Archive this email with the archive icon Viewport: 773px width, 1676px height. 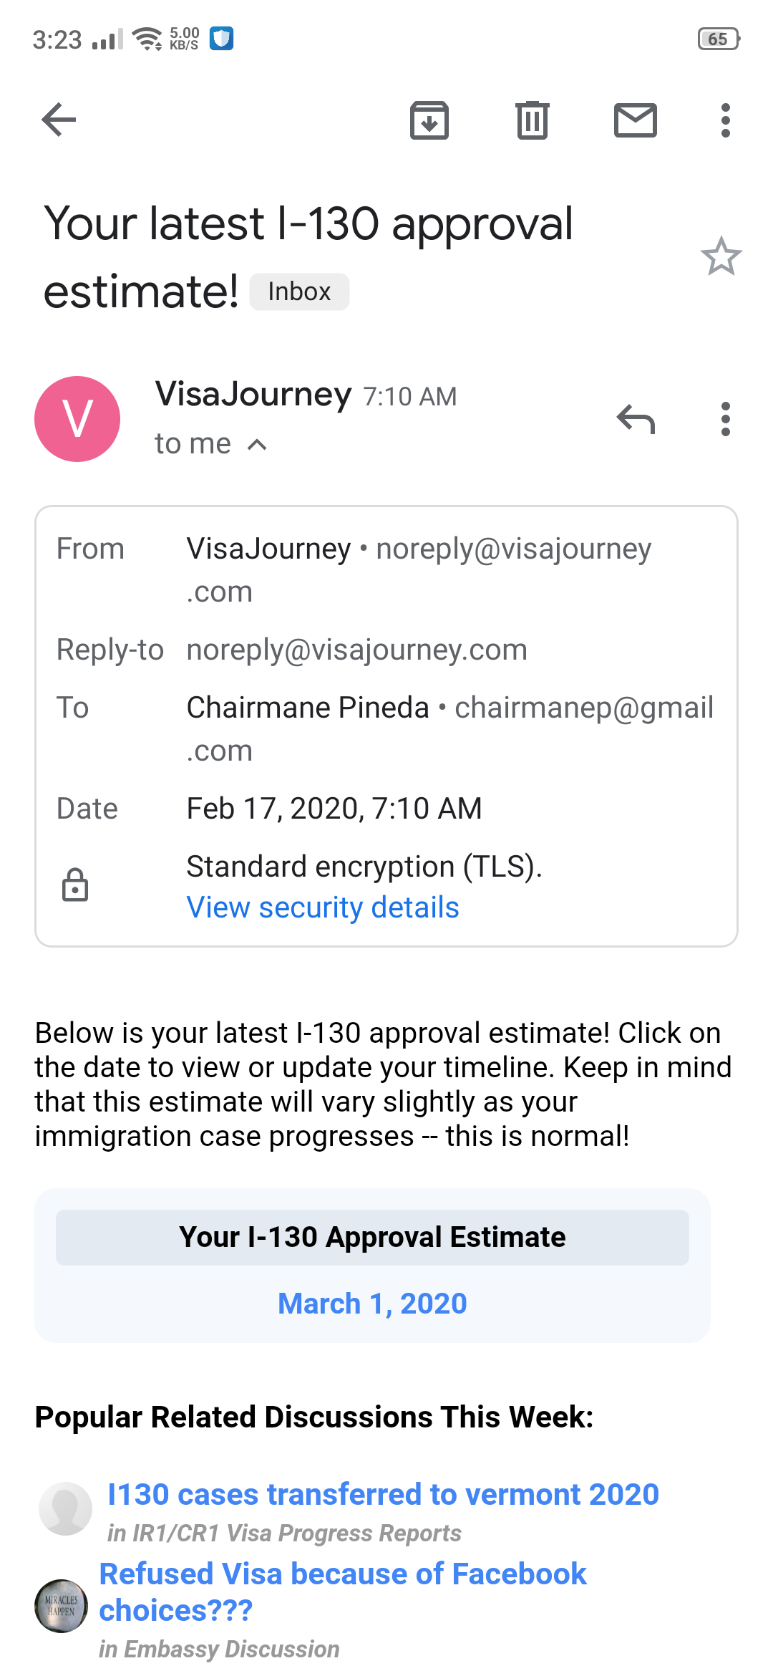(x=429, y=120)
